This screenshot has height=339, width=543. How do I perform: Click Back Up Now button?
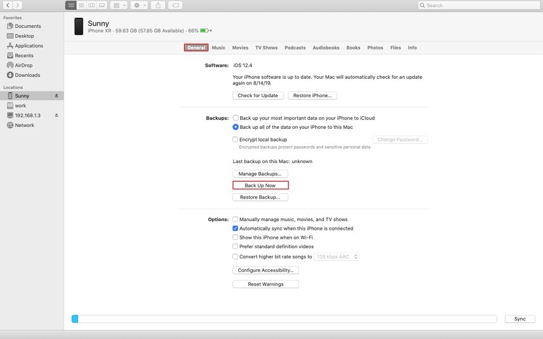[260, 185]
